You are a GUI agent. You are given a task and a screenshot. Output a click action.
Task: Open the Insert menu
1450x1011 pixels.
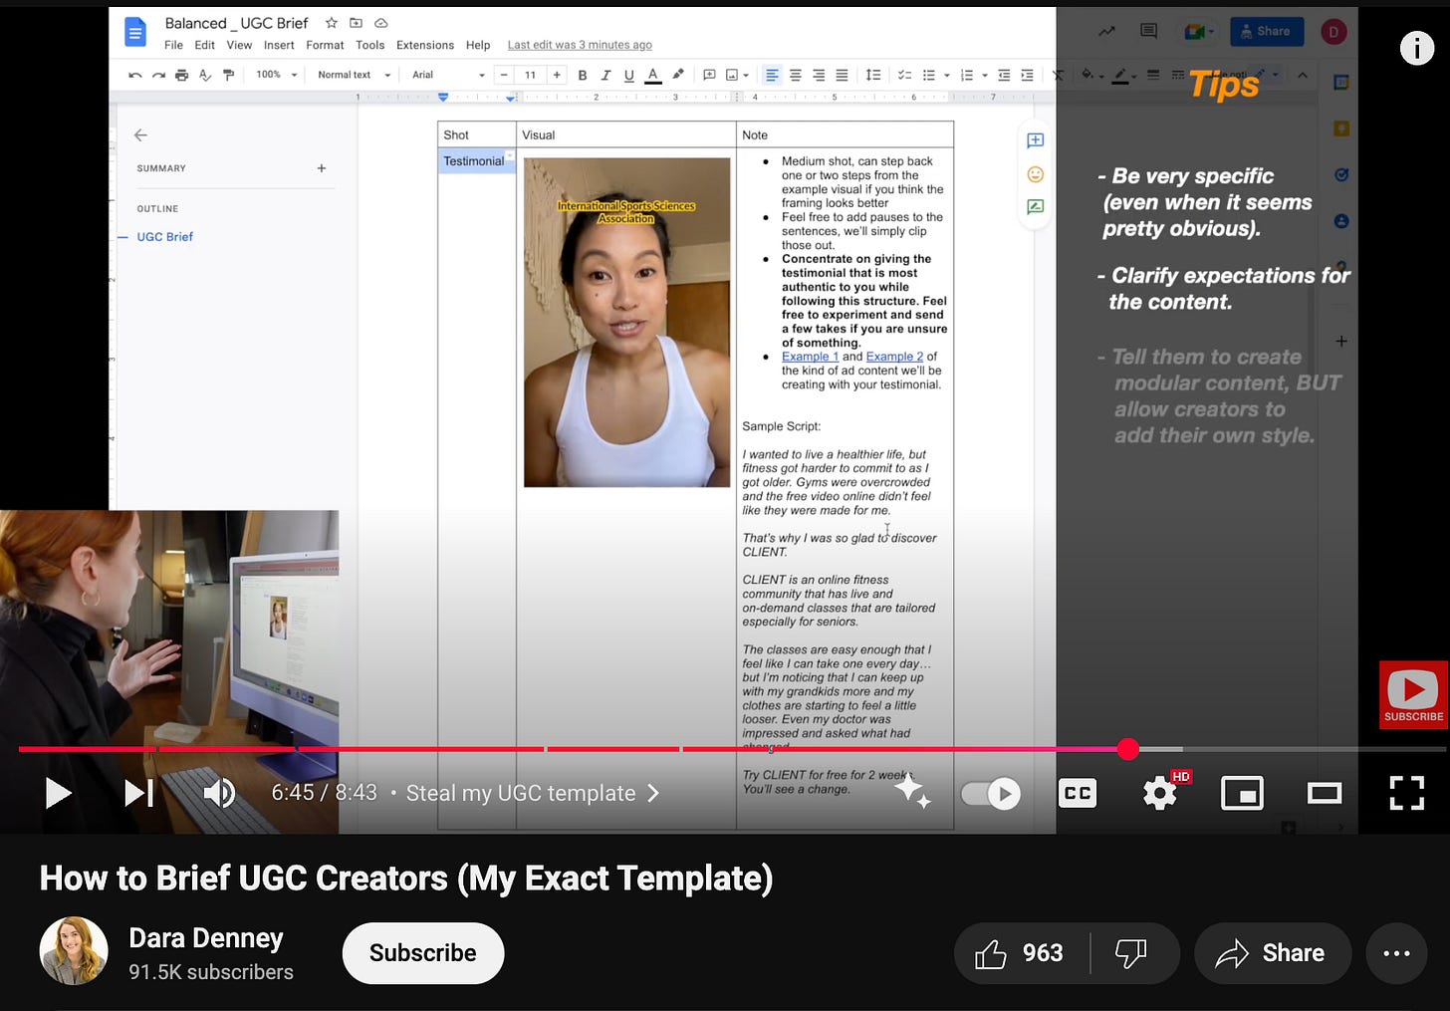click(x=279, y=45)
